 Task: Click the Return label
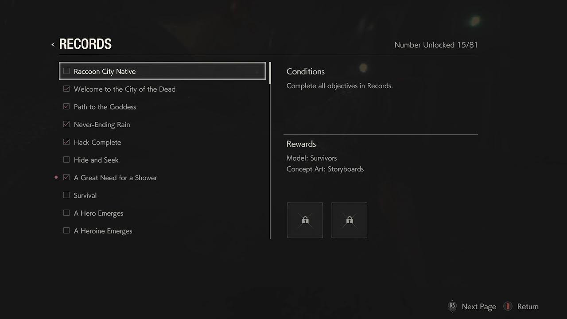click(x=528, y=307)
